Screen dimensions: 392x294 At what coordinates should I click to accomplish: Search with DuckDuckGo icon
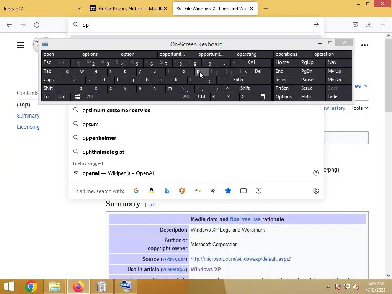click(x=182, y=191)
